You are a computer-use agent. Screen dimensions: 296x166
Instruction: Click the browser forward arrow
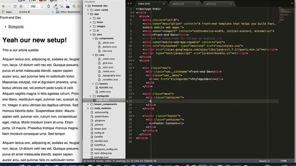9,6
